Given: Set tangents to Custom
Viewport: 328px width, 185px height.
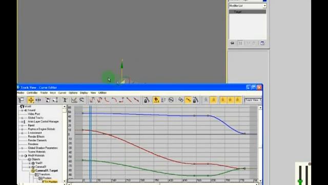Looking at the screenshot, I should 99,100.
